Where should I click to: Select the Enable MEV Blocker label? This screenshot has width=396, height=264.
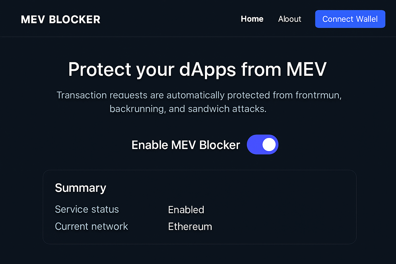click(x=186, y=145)
